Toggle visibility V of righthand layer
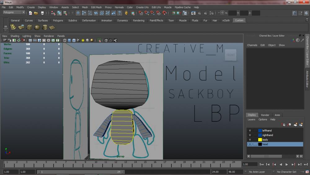This screenshot has width=310, height=175. (x=250, y=135)
